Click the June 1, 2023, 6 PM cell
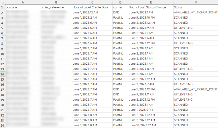Screen dimensions: 218x128 click(x=151, y=110)
